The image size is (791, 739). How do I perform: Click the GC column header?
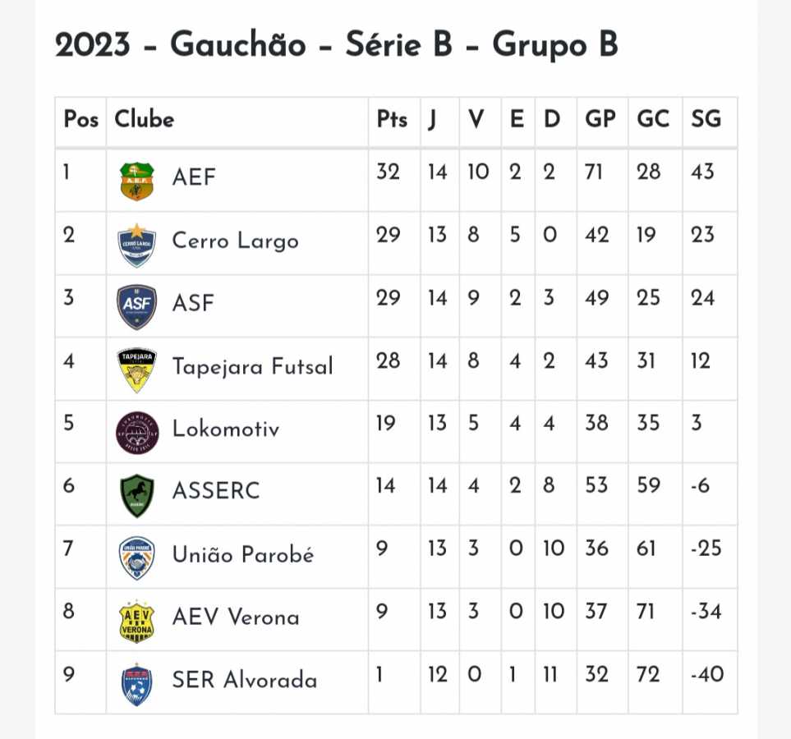653,120
